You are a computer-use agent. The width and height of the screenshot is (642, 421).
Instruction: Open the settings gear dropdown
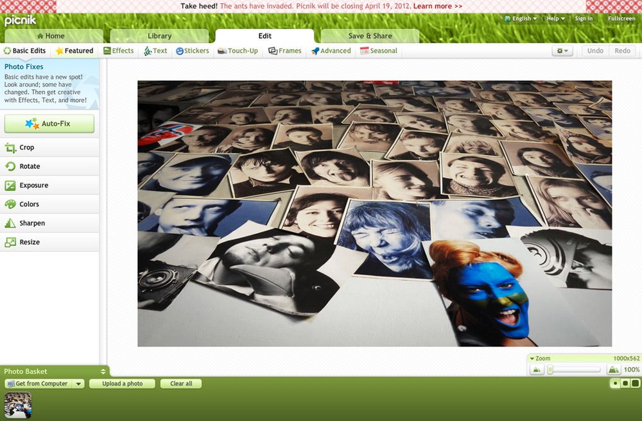(562, 51)
